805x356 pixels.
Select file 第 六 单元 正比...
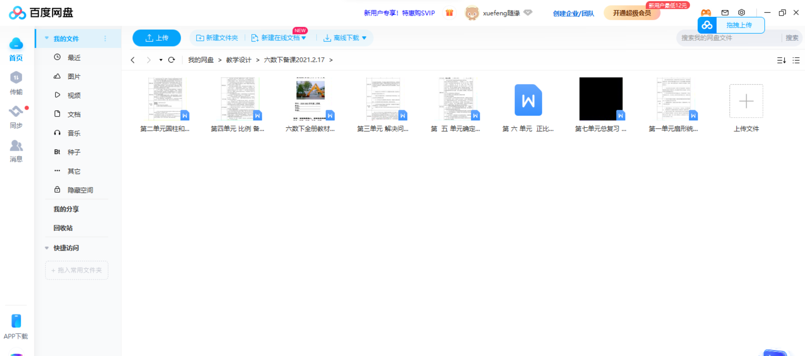coord(528,105)
